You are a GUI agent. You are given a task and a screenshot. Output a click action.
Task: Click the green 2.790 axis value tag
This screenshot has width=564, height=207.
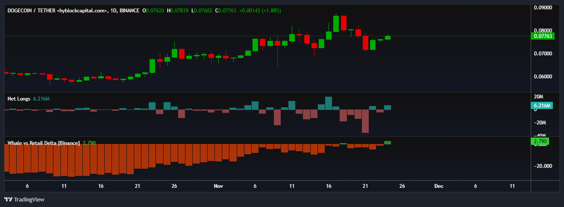(x=539, y=141)
